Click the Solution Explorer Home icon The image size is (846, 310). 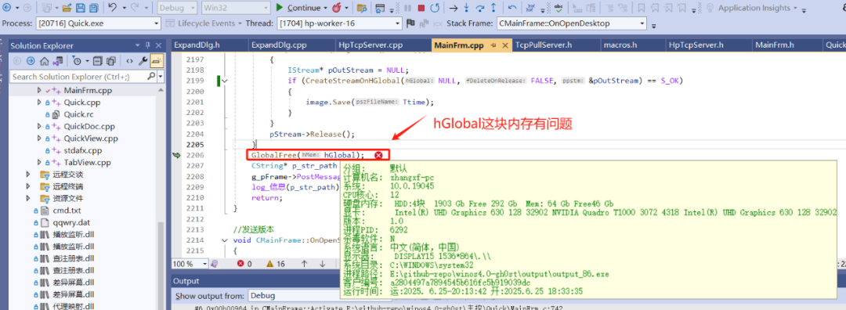coord(44,61)
